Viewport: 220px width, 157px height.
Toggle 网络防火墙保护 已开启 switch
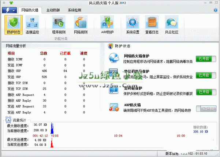pos(206,59)
